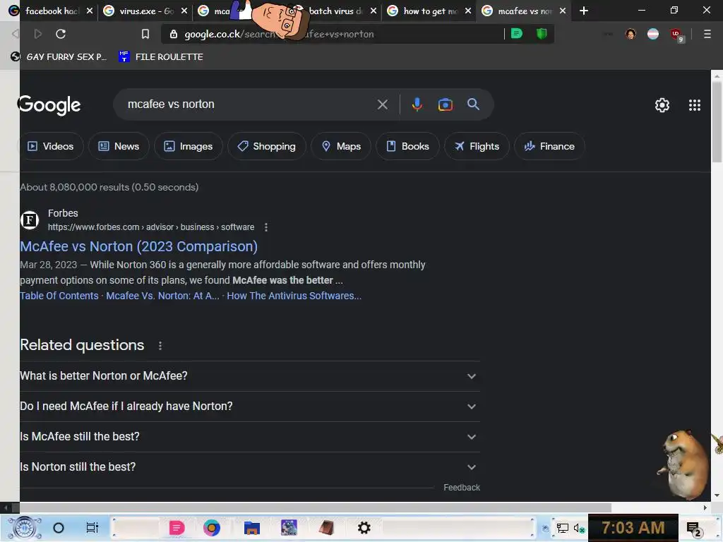723x542 pixels.
Task: Open Google quick settings gear
Action: (662, 105)
